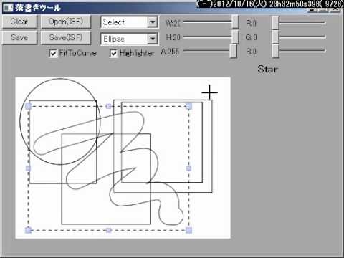Click the bottom-left selection handle
The image size is (344, 258).
point(28,230)
